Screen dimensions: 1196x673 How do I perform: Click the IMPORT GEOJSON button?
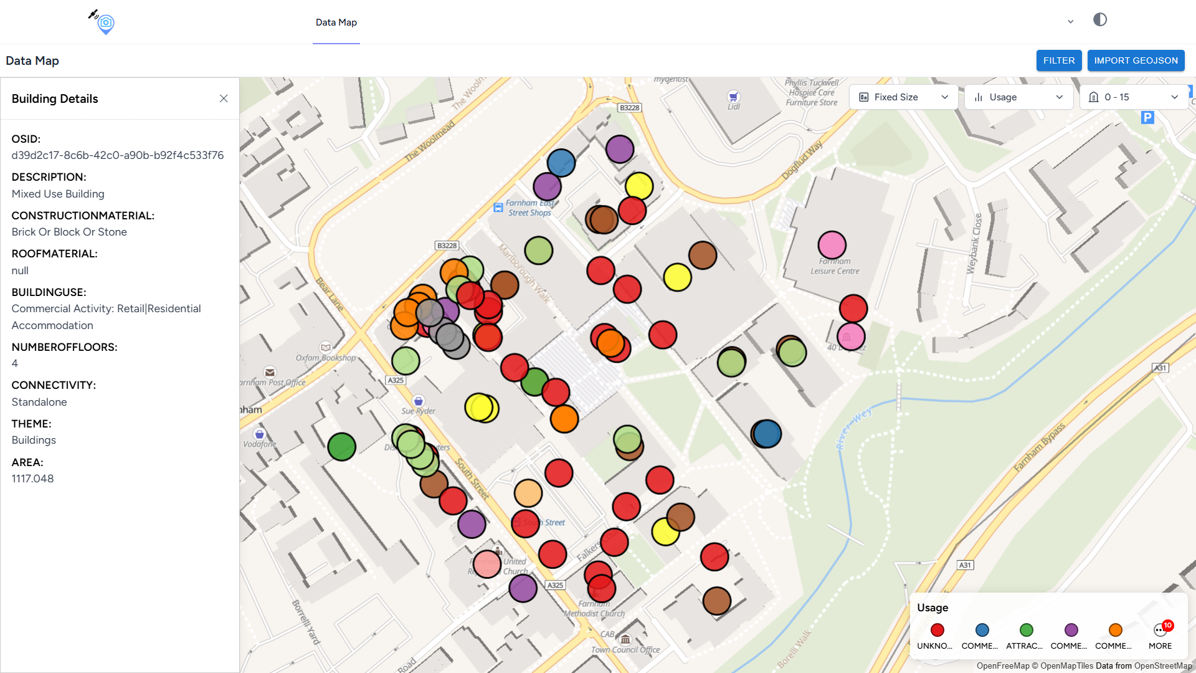coord(1136,60)
